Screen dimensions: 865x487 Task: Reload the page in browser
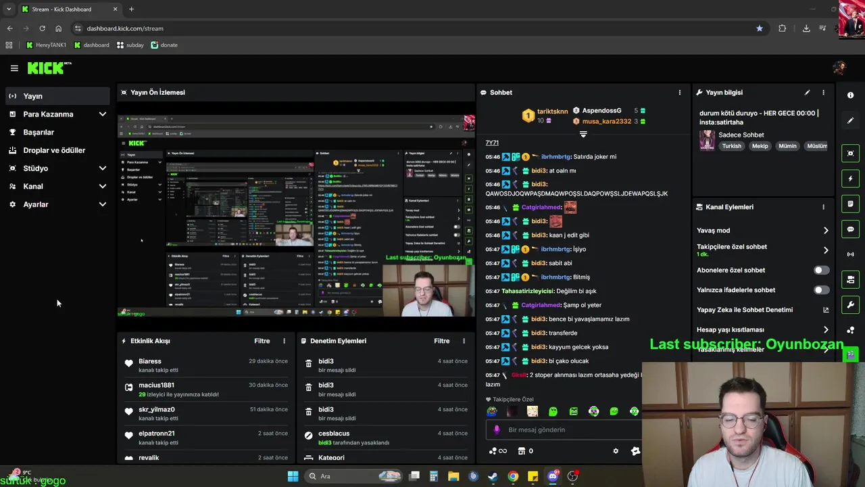pyautogui.click(x=42, y=28)
